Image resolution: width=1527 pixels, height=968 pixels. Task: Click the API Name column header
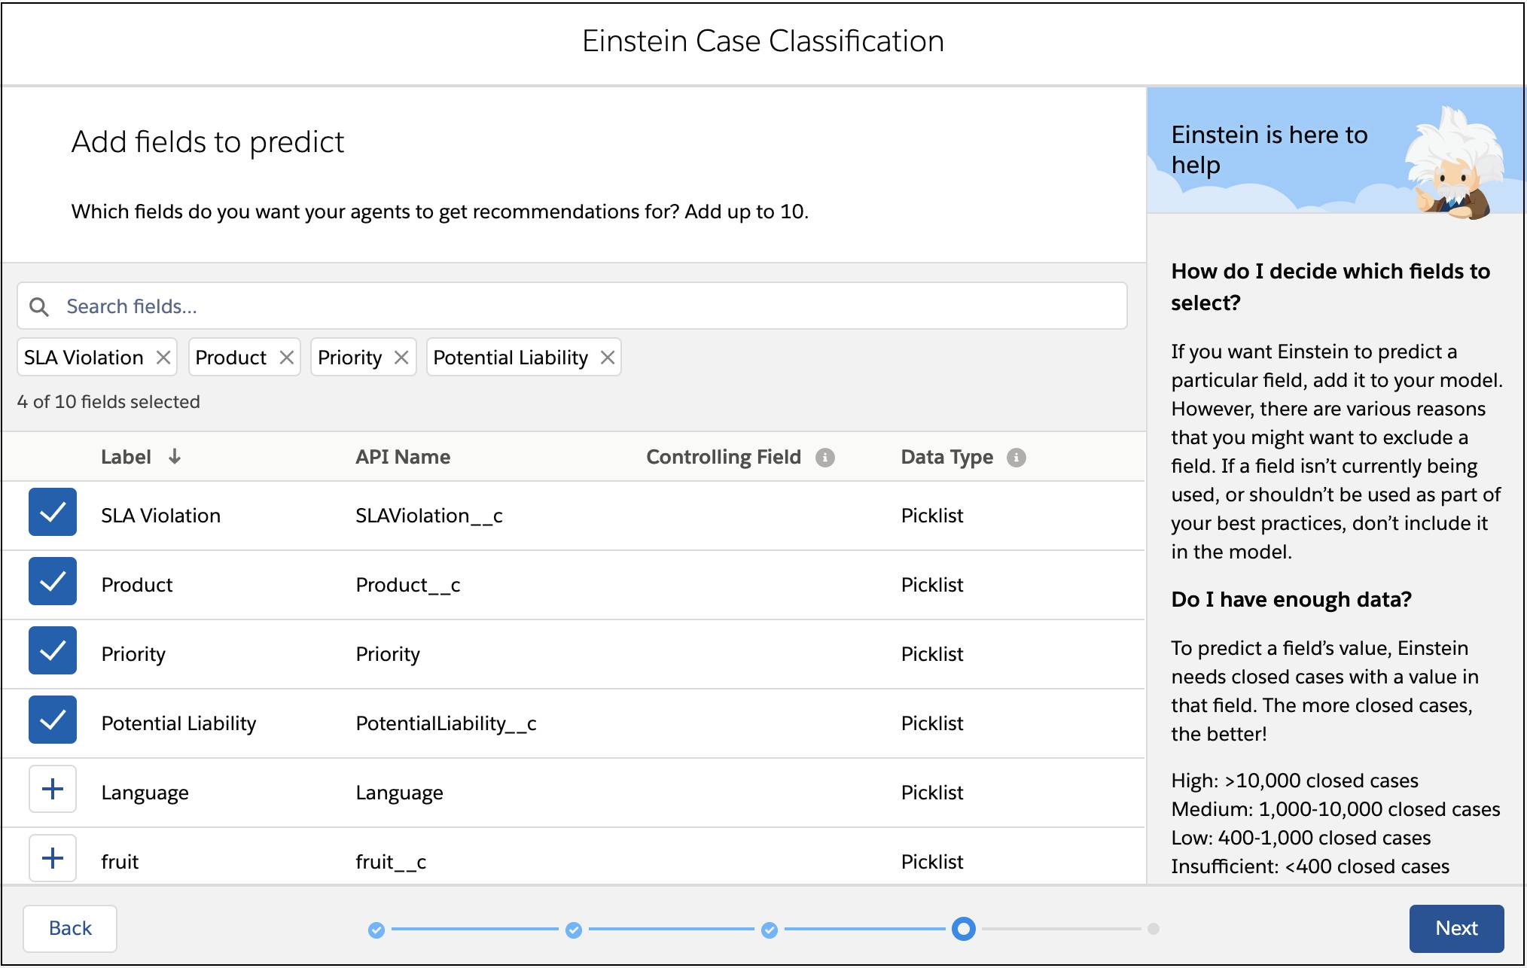pyautogui.click(x=403, y=457)
